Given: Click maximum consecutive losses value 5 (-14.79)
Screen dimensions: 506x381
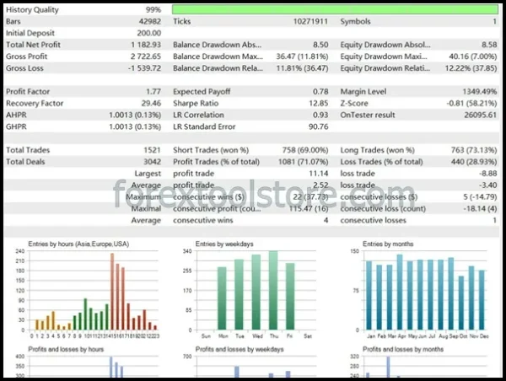Looking at the screenshot, I should pos(480,196).
